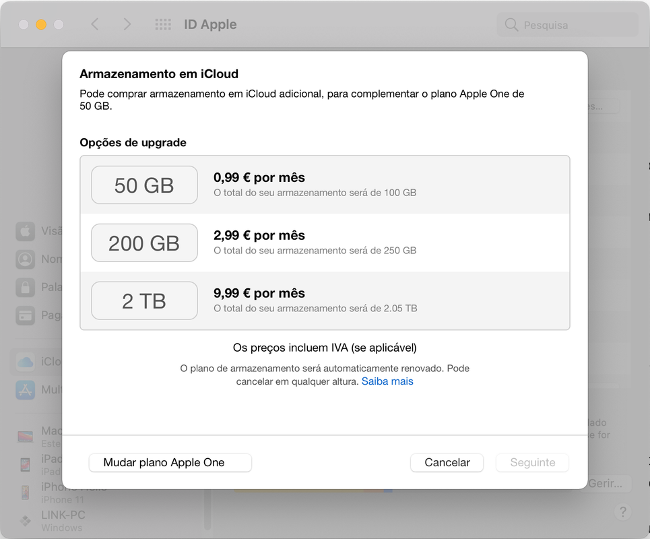Screen dimensions: 650x539
Task: Go back with the toolbar back arrow
Action: point(95,24)
